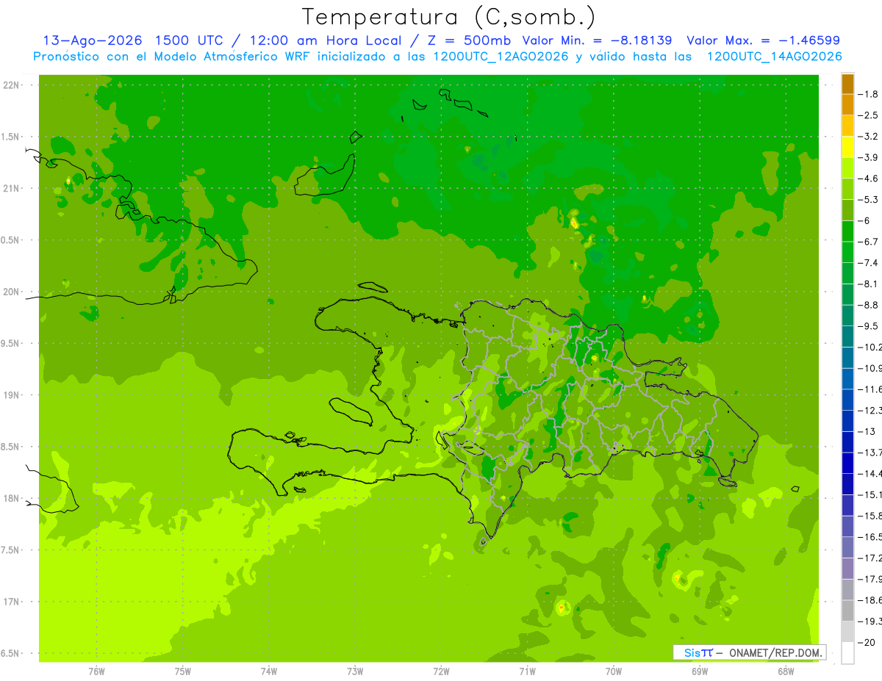This screenshot has height=681, width=882.
Task: Pick the navy swatch between -13.7 and -14.4
Action: [847, 464]
